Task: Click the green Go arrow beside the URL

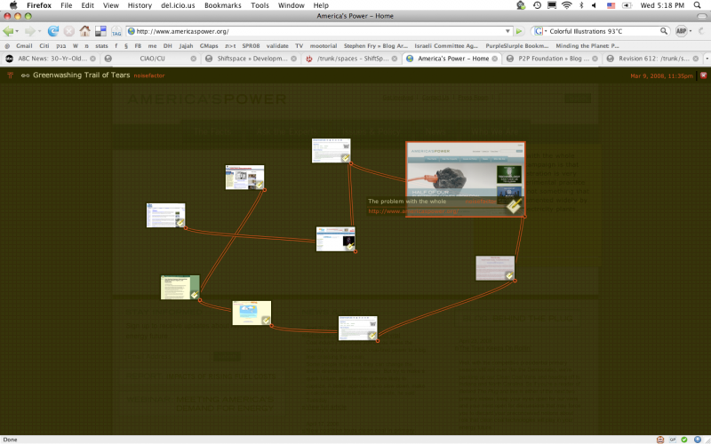Action: 519,31
